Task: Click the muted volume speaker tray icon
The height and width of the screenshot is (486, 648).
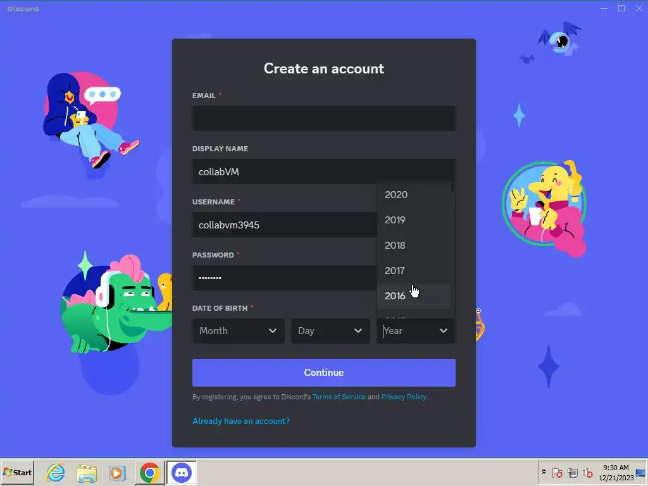Action: coord(587,472)
